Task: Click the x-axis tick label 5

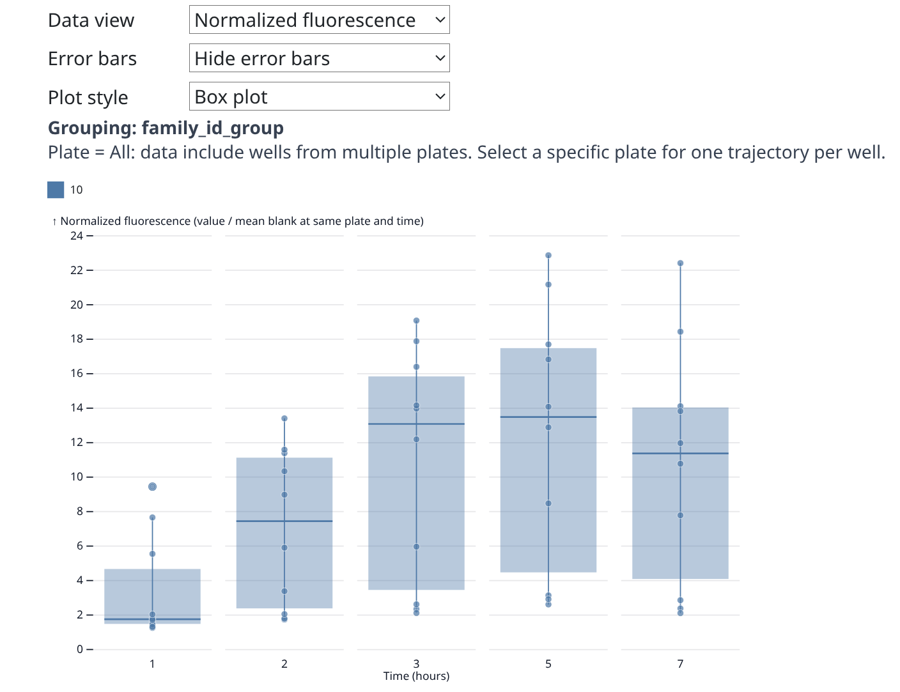Action: pos(548,664)
